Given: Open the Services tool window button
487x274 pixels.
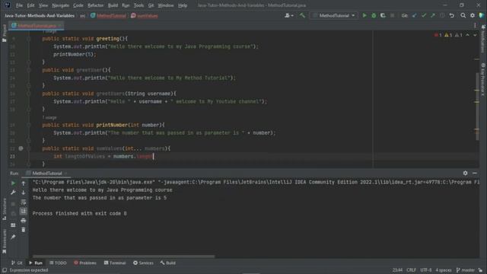Looking at the screenshot, I should [143, 263].
